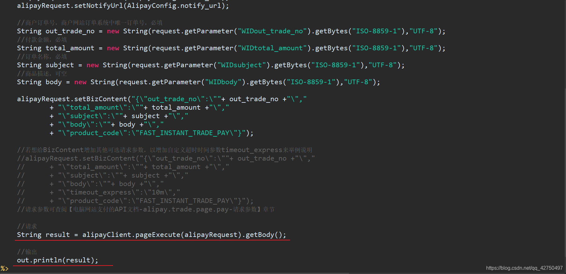Click the commented "subject" concatenation line
This screenshot has height=274, width=566.
[x=102, y=175]
